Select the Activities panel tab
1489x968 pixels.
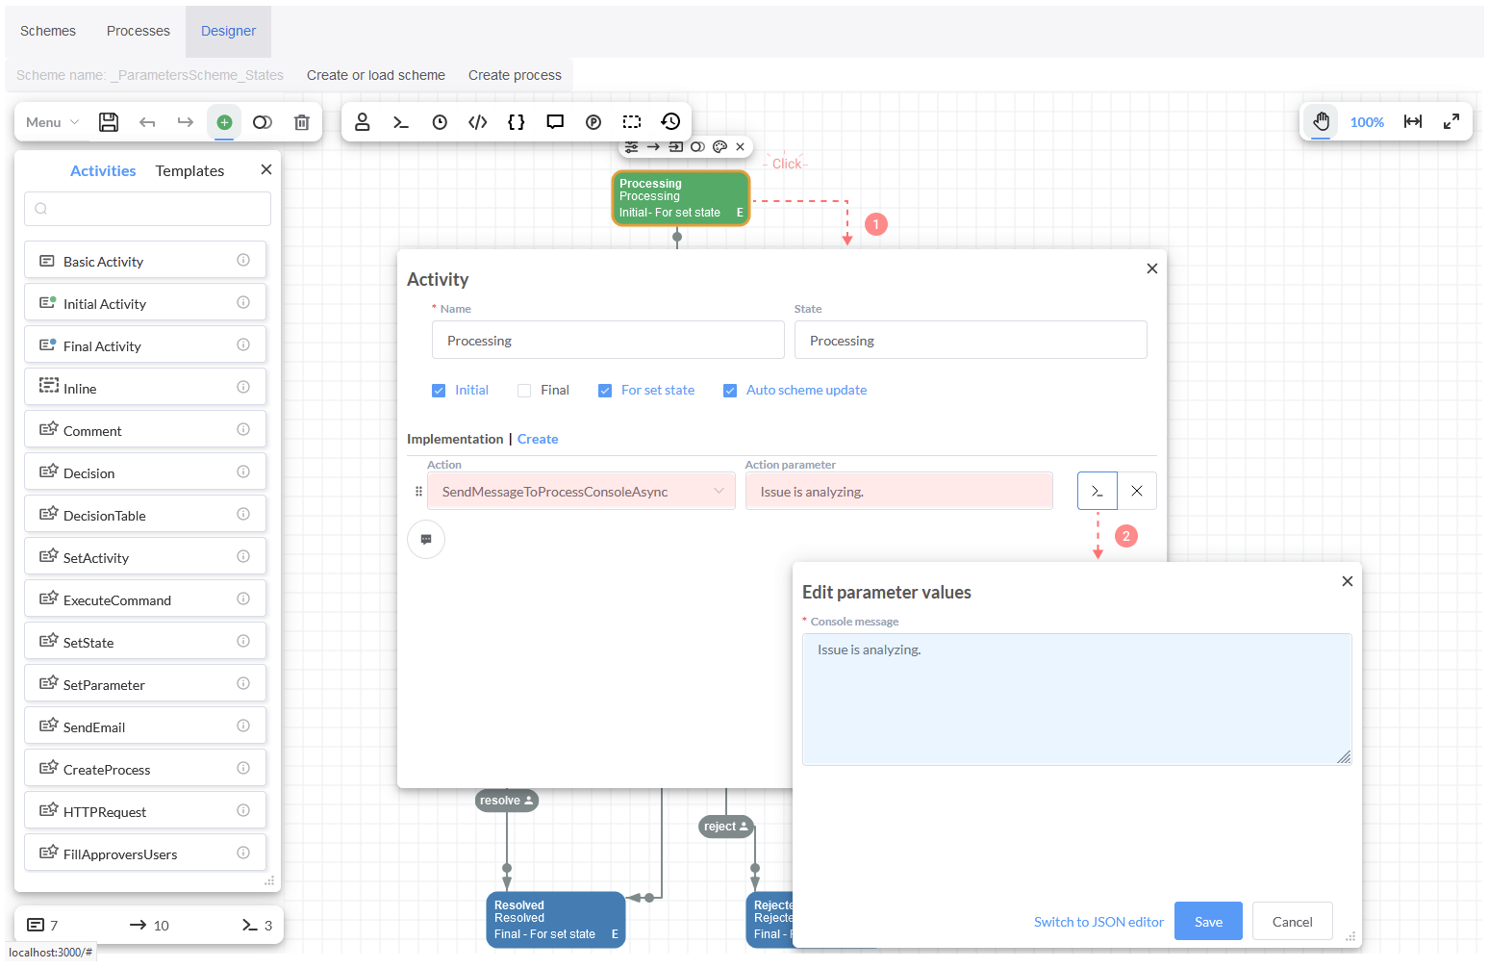(103, 170)
